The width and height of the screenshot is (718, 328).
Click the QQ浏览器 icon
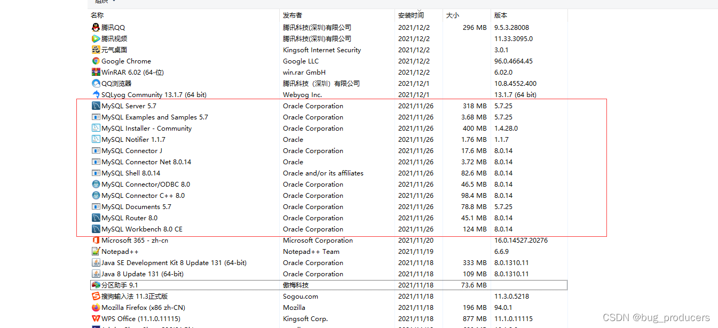tap(96, 83)
